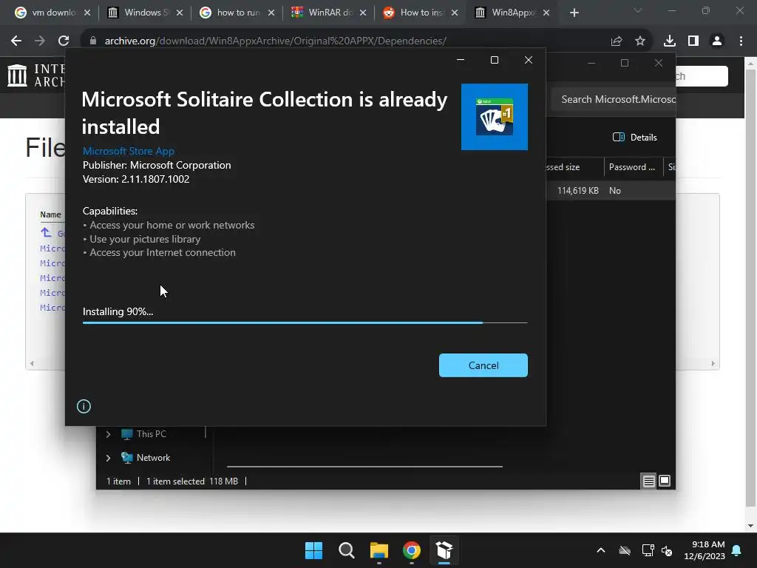757x568 pixels.
Task: Bookmark this page with star icon
Action: coord(640,41)
